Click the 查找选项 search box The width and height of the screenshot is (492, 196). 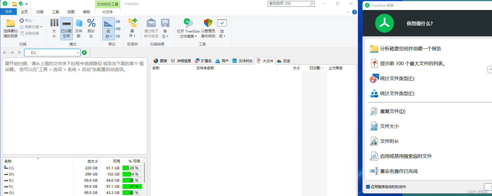click(291, 4)
